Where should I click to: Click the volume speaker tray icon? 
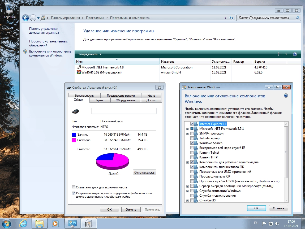(x=277, y=223)
